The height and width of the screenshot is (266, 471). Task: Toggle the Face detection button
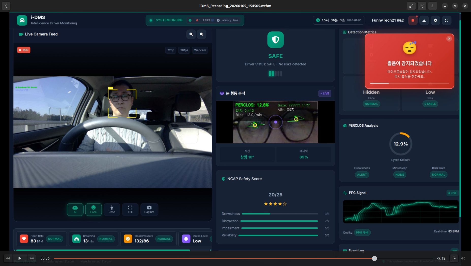93,209
